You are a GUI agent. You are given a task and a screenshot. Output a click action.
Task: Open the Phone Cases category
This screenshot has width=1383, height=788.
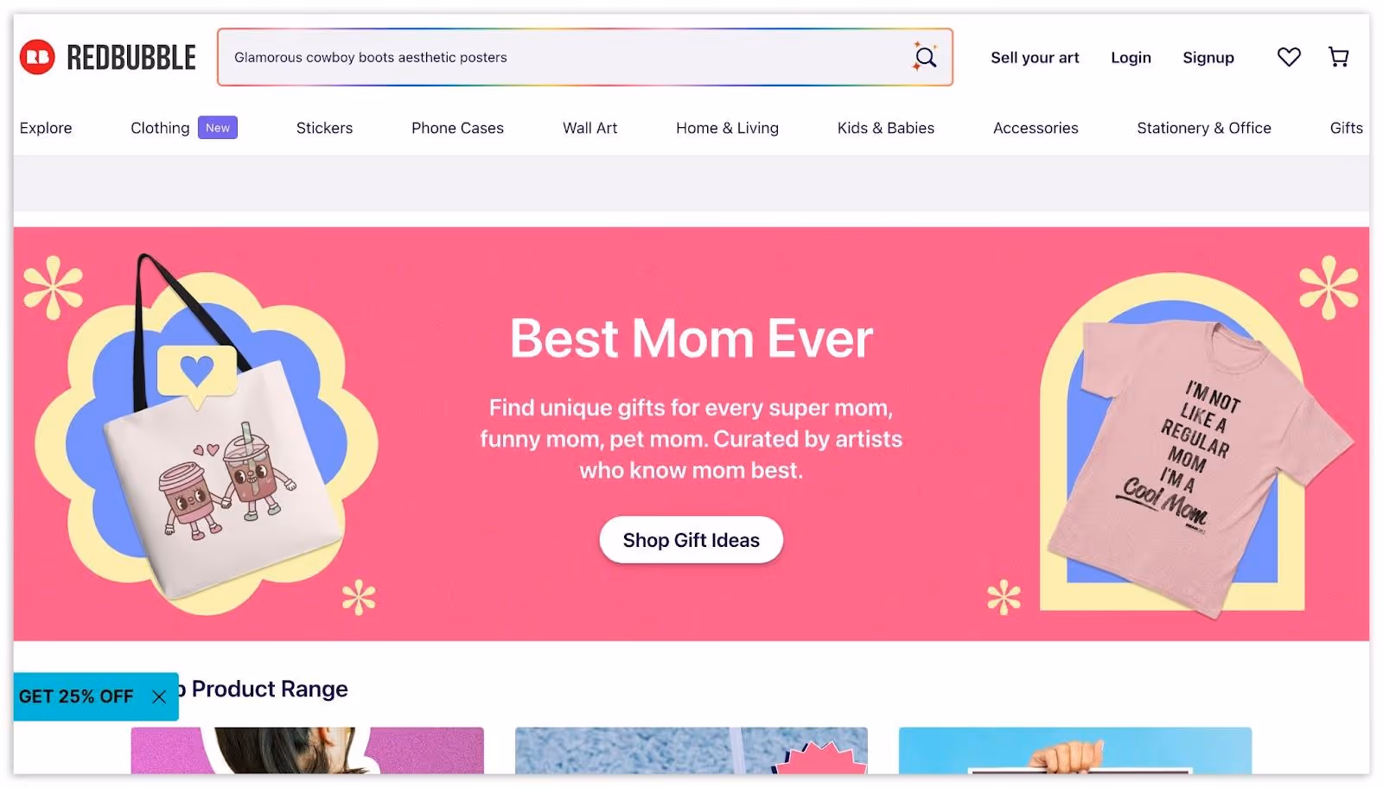click(x=457, y=128)
